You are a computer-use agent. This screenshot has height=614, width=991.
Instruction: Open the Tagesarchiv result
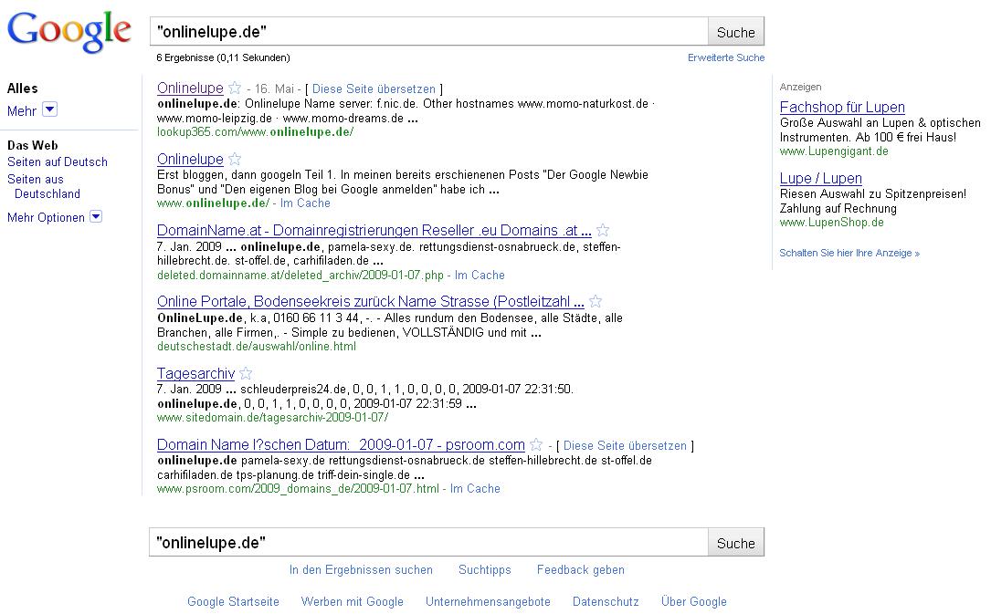[196, 373]
